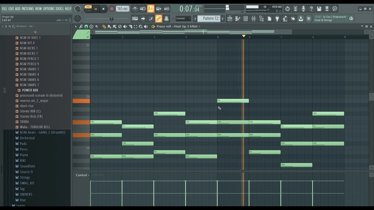Screen dimensions: 374x210
Task: Open the Playlist view
Action: coord(230,19)
